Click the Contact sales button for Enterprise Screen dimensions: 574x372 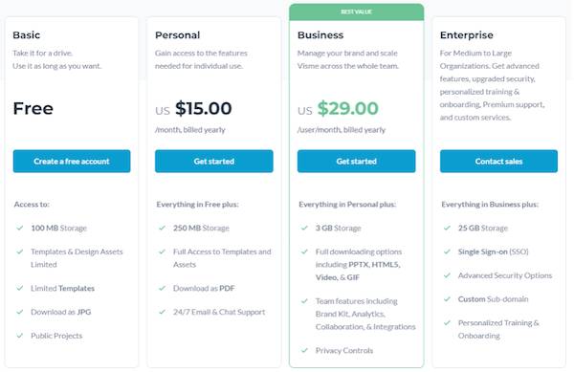498,161
